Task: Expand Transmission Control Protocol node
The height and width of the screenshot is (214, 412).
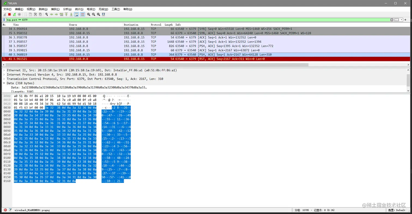Action: [4, 79]
